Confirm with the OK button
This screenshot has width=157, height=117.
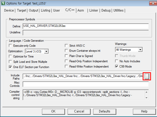[54, 111]
